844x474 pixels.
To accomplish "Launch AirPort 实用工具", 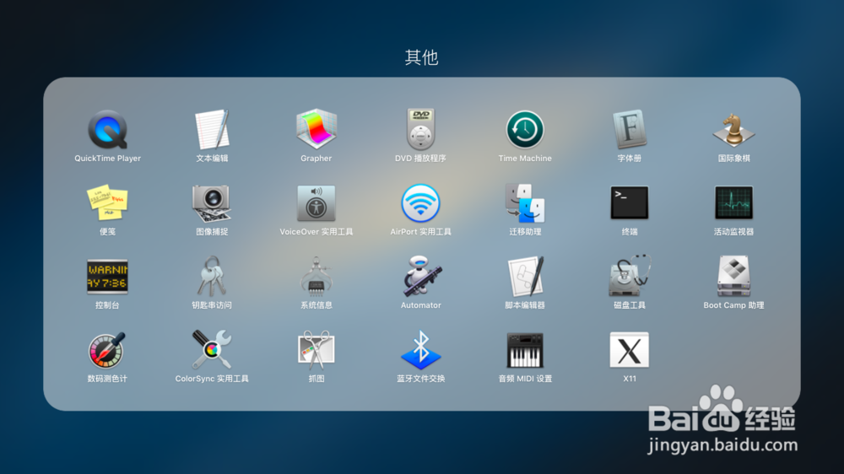I will click(420, 202).
